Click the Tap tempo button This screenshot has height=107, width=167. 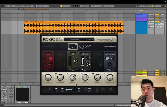[x=12, y=6]
